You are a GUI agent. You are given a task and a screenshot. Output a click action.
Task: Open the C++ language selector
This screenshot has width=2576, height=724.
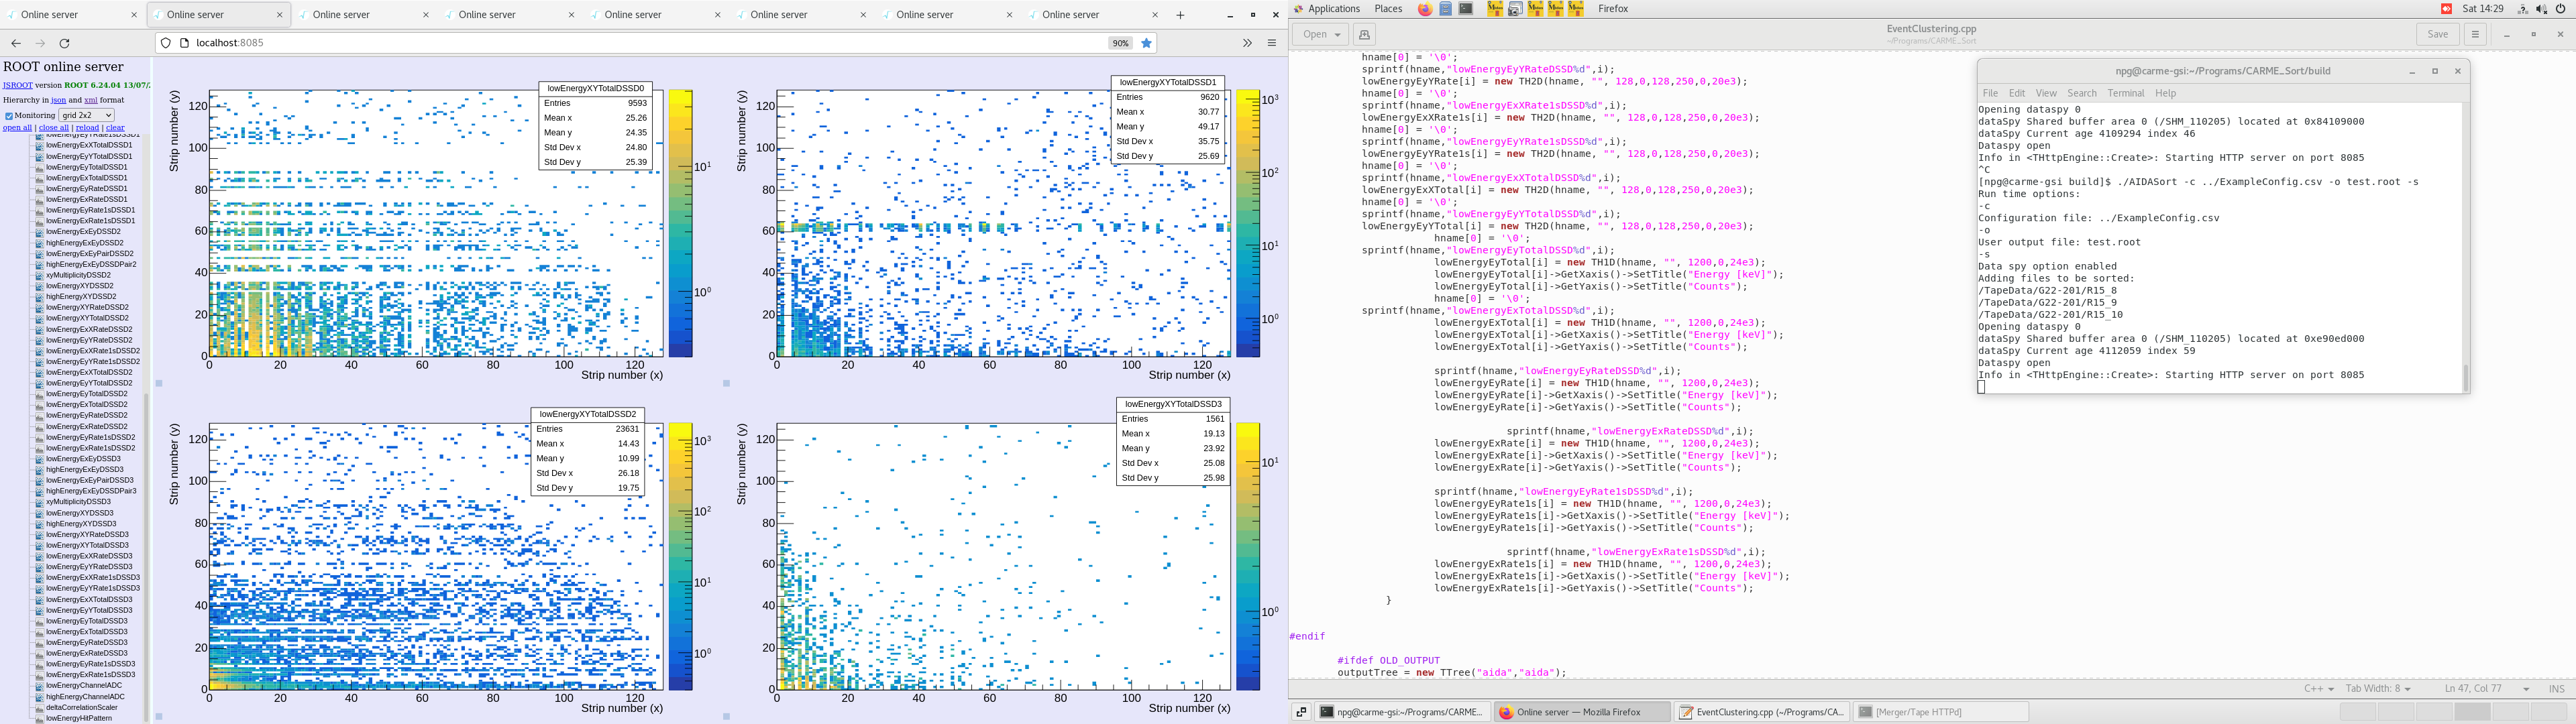[x=2318, y=688]
